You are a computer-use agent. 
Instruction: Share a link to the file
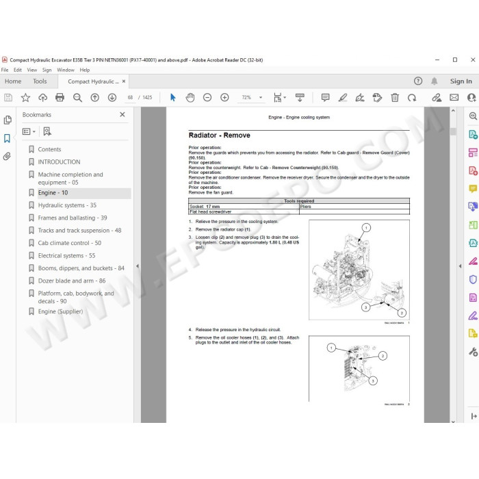coord(437,97)
